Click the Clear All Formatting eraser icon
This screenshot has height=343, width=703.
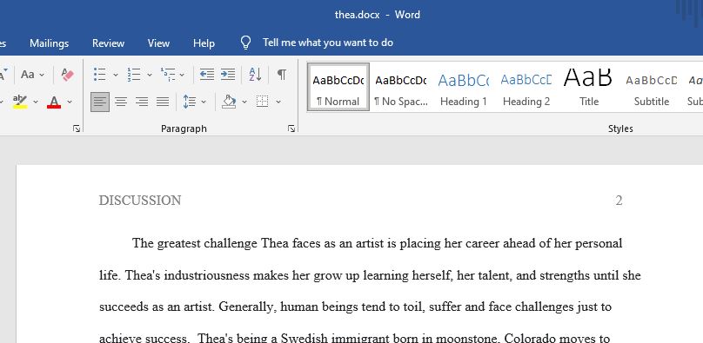pyautogui.click(x=67, y=74)
